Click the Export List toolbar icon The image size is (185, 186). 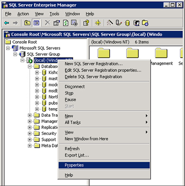(74, 23)
